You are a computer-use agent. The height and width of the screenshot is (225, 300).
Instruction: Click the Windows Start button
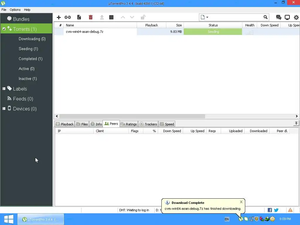click(8, 219)
